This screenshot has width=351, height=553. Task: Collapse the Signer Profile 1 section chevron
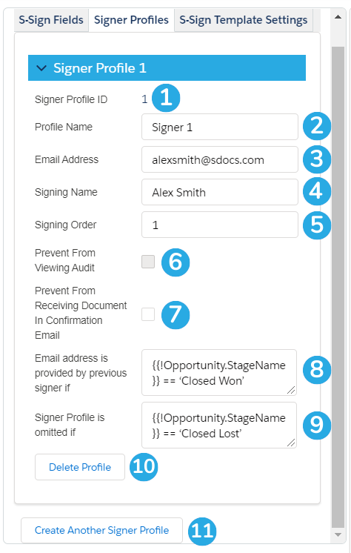41,68
